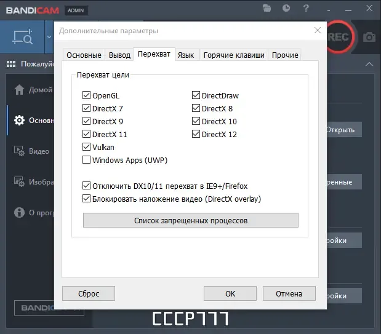This screenshot has width=381, height=334.
Task: Take a screenshot with the camera icon
Action: coord(369,37)
